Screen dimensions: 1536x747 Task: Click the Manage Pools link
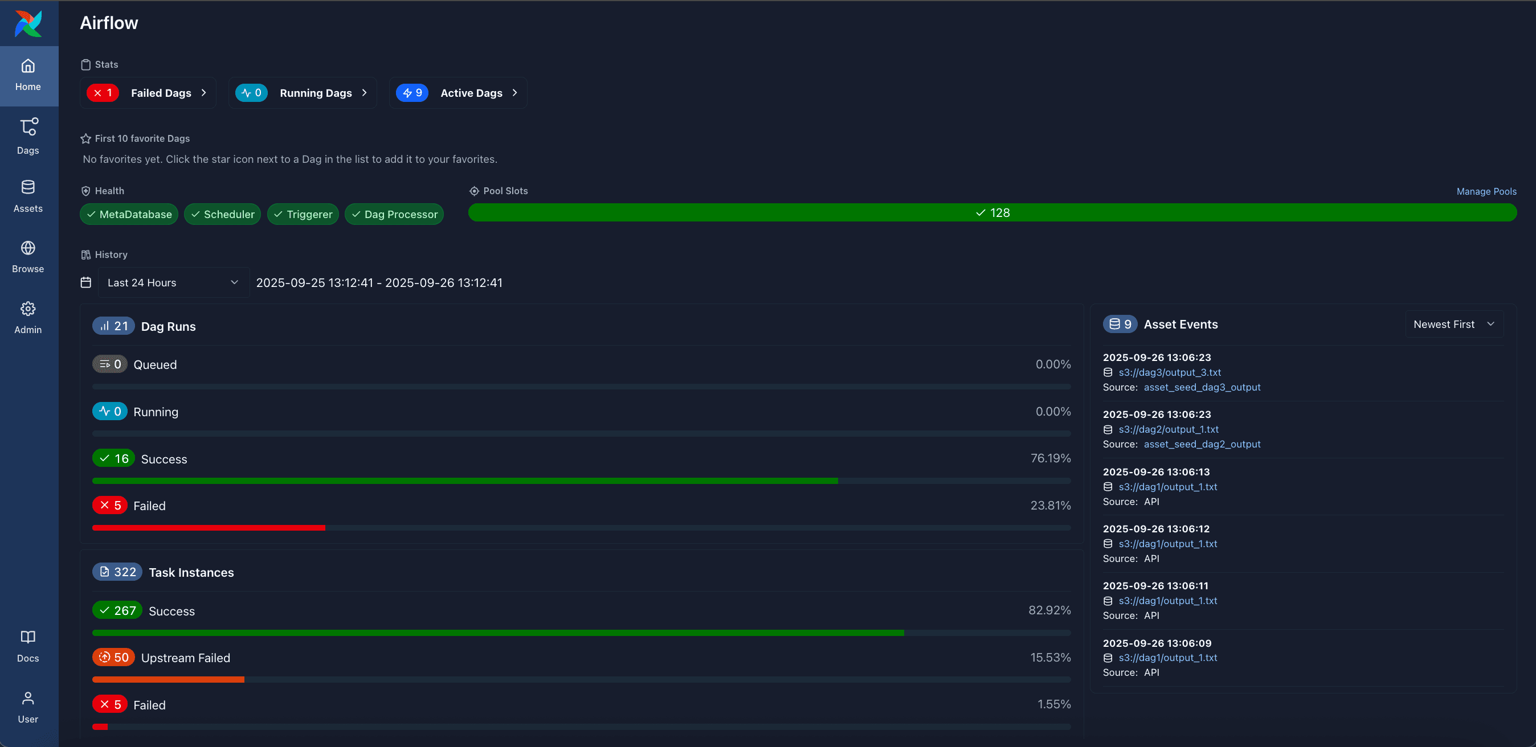(1486, 191)
